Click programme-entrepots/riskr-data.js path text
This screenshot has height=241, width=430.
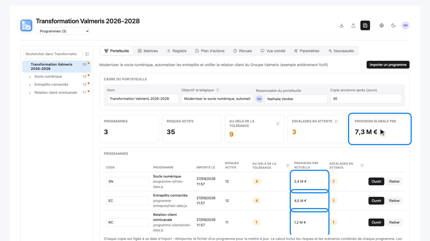tap(170, 203)
